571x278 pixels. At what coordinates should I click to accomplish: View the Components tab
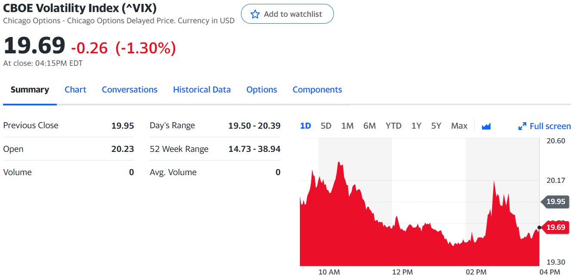[317, 90]
